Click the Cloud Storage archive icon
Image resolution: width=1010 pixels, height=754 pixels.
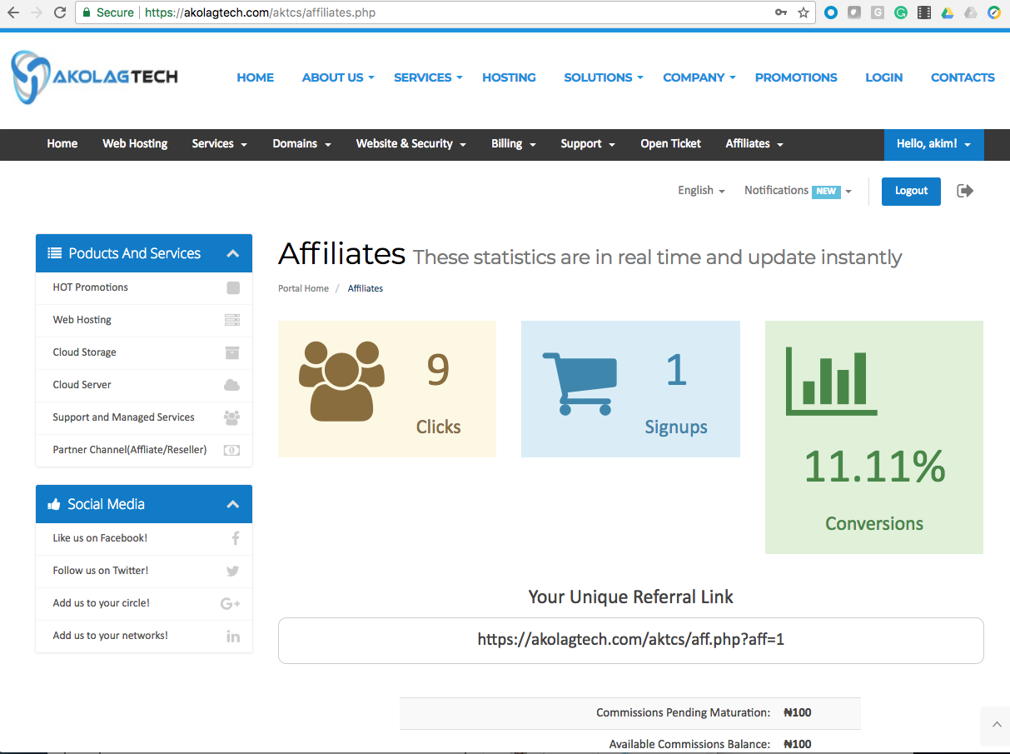coord(232,352)
